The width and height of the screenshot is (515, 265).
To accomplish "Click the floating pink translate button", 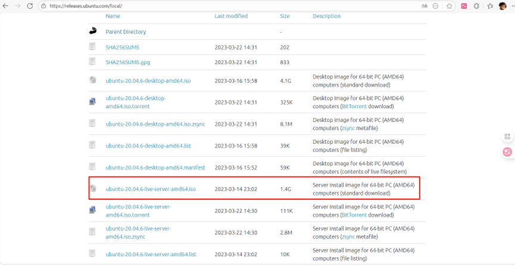I will (507, 152).
